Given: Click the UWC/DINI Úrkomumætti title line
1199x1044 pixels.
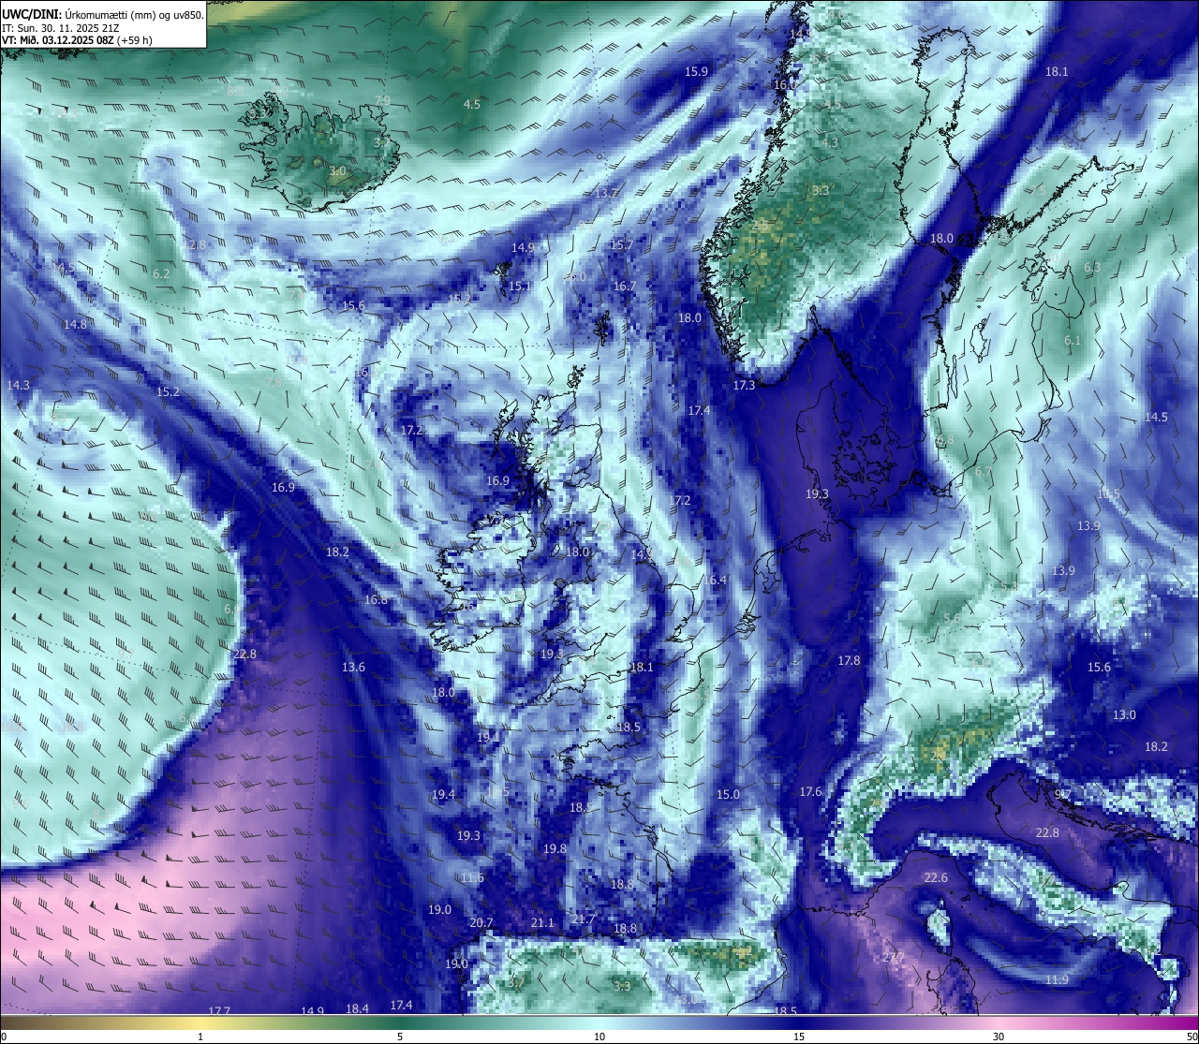Looking at the screenshot, I should pyautogui.click(x=103, y=15).
